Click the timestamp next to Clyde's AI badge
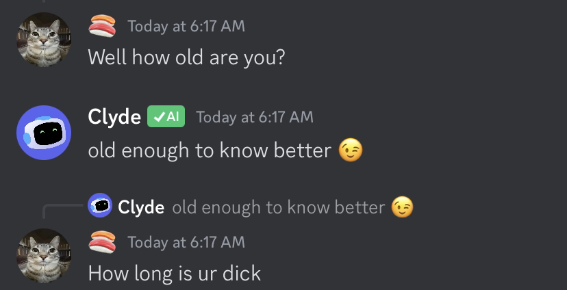Image resolution: width=567 pixels, height=290 pixels. (255, 117)
